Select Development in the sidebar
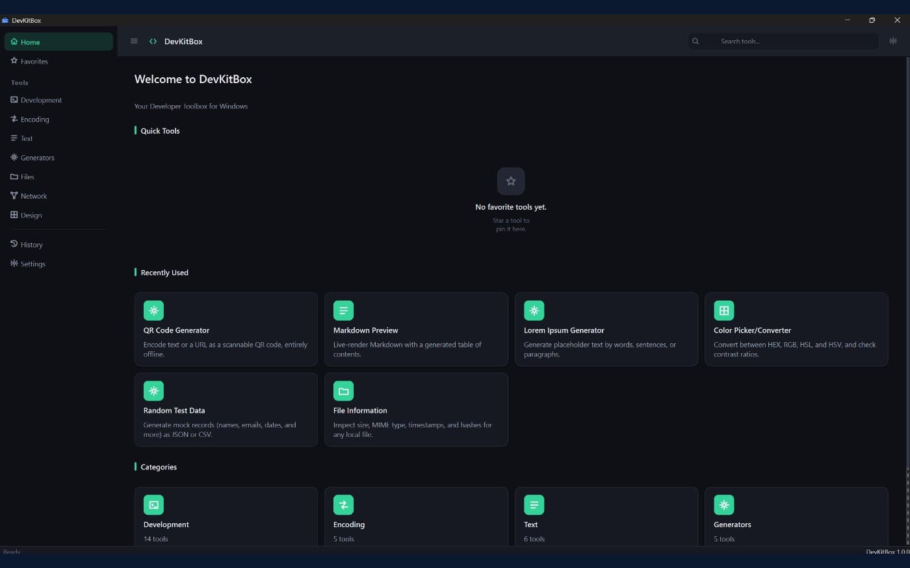This screenshot has height=568, width=910. [x=58, y=100]
